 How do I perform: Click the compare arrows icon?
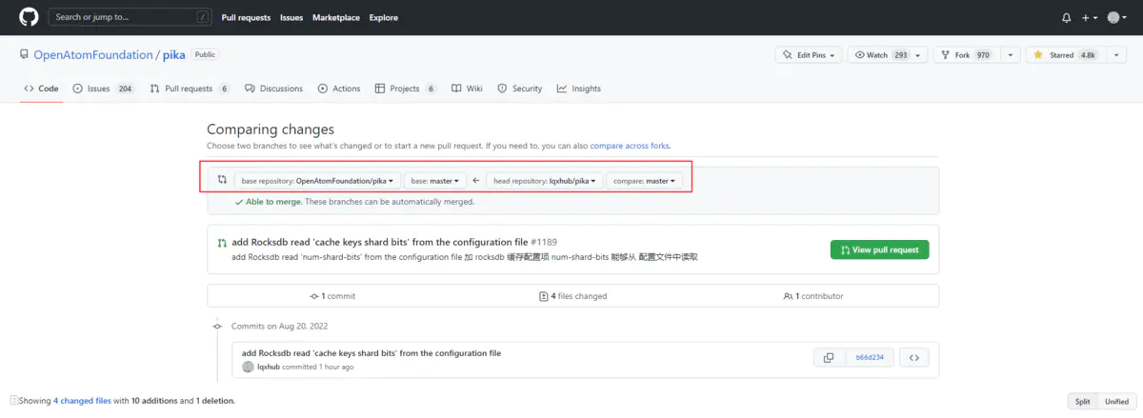click(222, 180)
